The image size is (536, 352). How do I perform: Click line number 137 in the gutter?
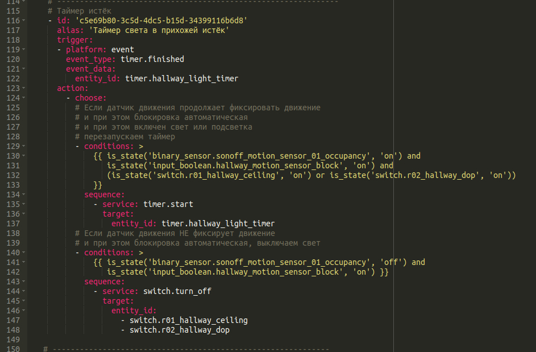pos(11,223)
